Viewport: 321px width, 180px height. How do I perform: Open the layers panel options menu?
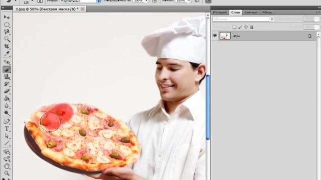(317, 12)
